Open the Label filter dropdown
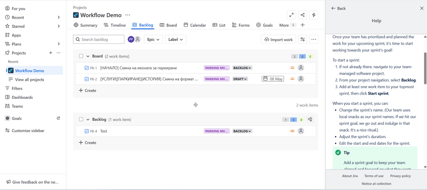 click(176, 39)
